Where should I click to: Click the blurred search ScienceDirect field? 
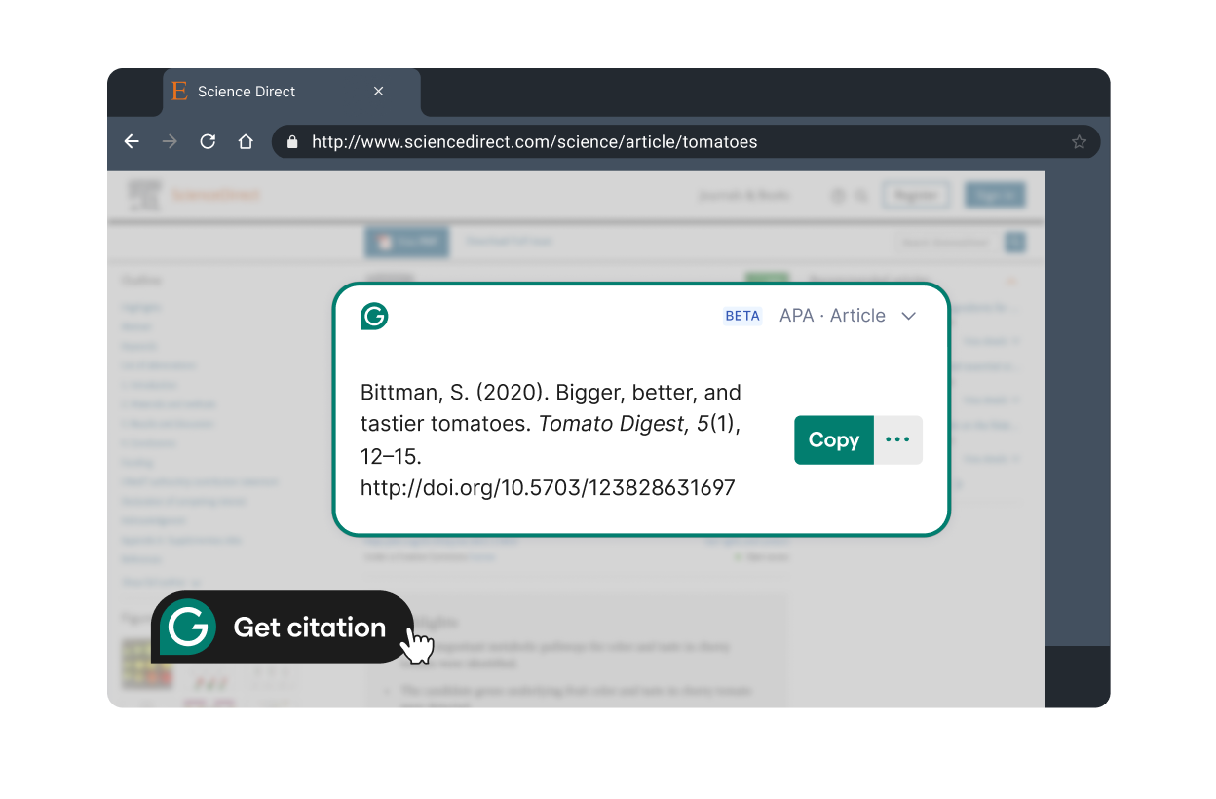tap(949, 243)
